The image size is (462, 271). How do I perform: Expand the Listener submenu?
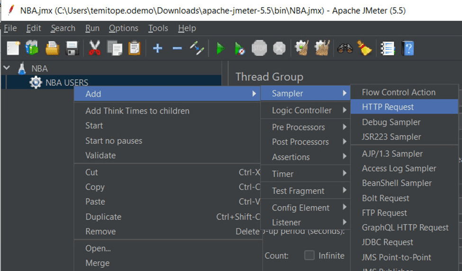[286, 222]
